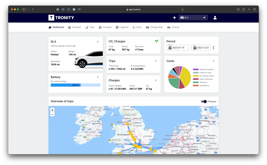Expand the ID.4 vehicle card chevron

tap(98, 41)
